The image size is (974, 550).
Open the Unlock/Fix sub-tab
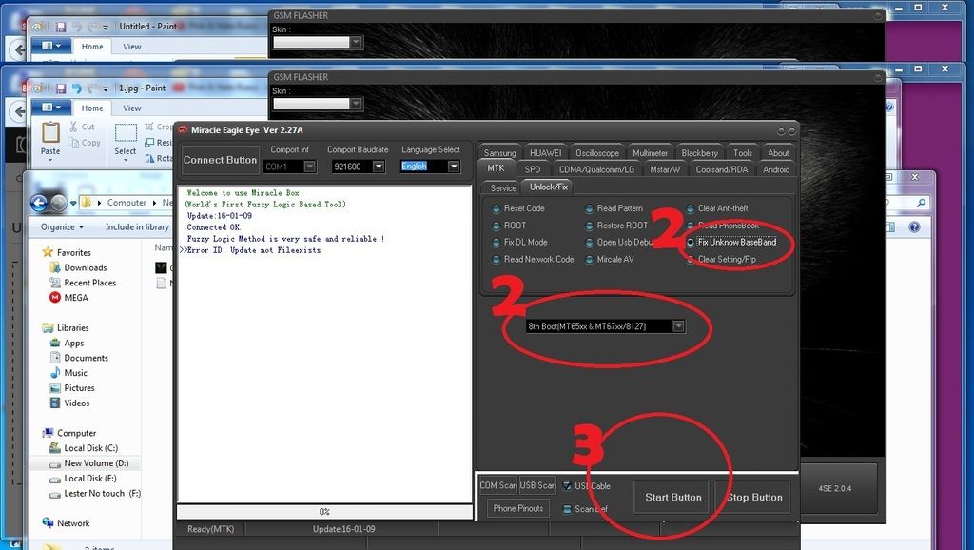[548, 187]
